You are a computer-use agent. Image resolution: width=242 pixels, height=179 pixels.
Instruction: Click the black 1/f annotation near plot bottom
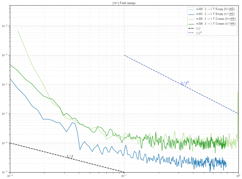(x=70, y=156)
